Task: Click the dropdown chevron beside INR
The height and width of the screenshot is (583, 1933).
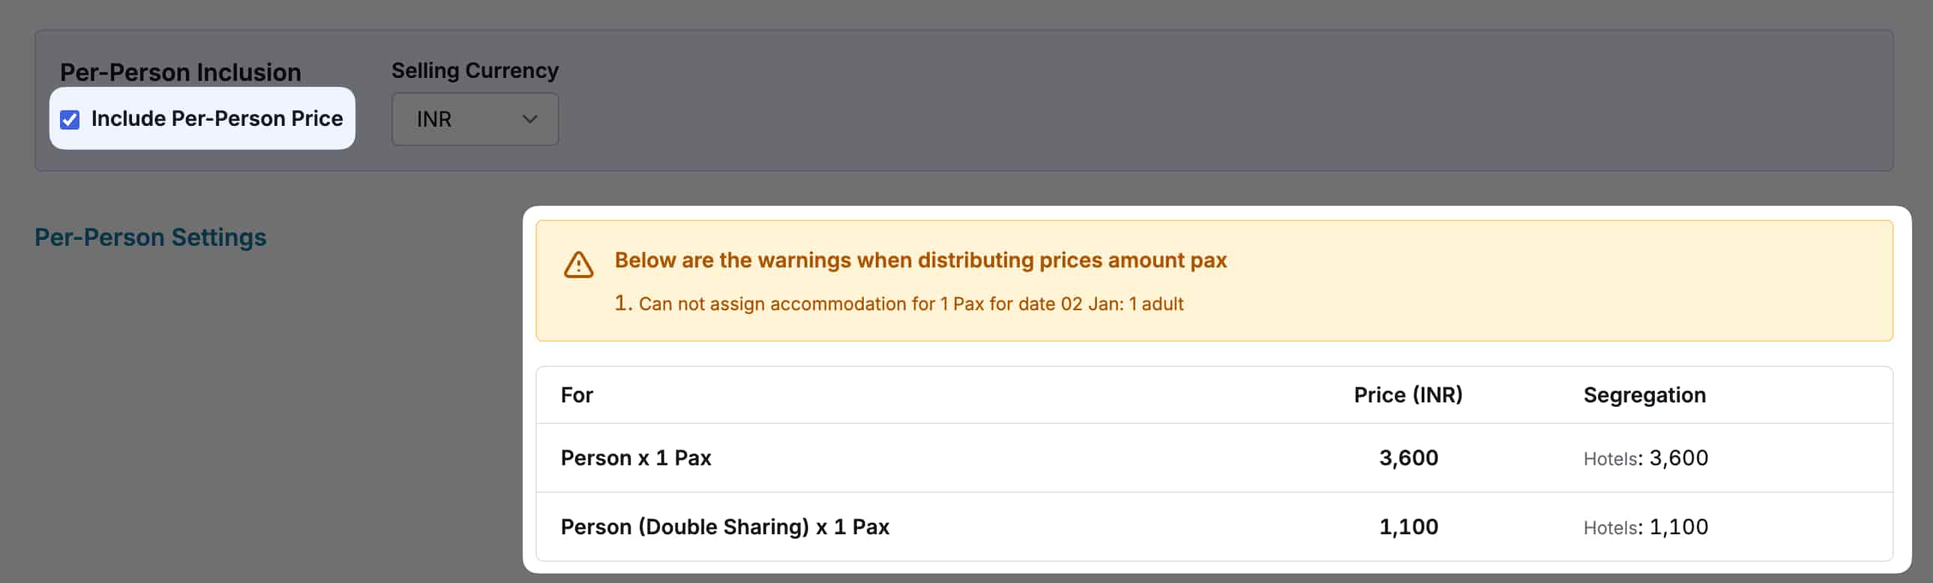Action: [x=530, y=118]
